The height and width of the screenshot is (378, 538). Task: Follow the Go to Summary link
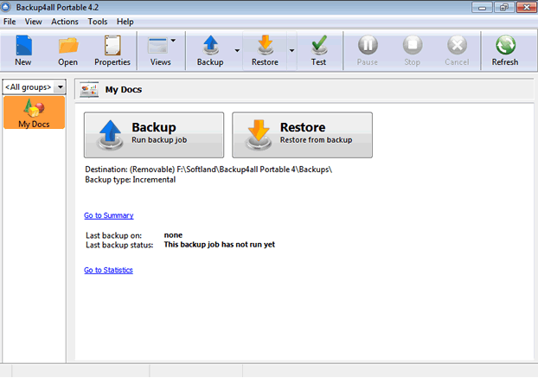tap(109, 215)
